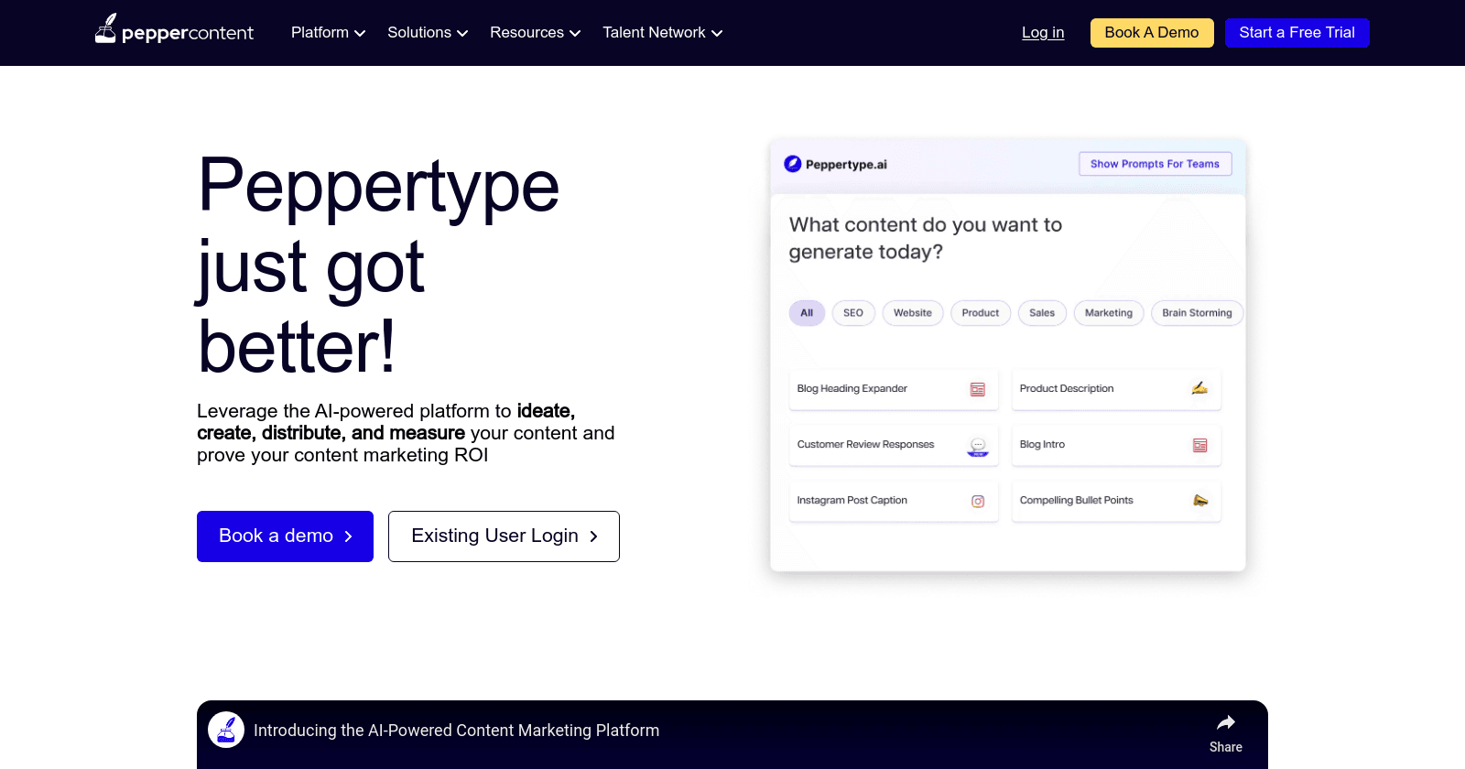Image resolution: width=1465 pixels, height=769 pixels.
Task: Choose the Marketing category filter
Action: coord(1109,313)
